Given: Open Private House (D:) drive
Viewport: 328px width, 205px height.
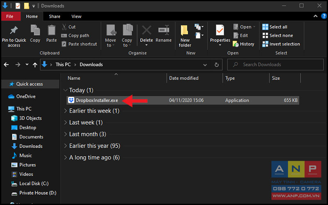Looking at the screenshot, I should 34,193.
